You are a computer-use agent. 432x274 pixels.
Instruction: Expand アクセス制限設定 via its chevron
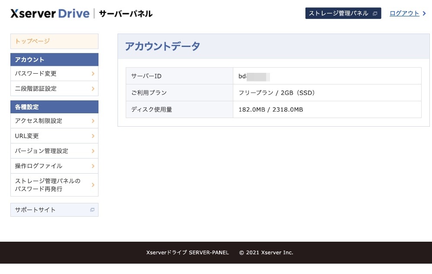click(92, 121)
